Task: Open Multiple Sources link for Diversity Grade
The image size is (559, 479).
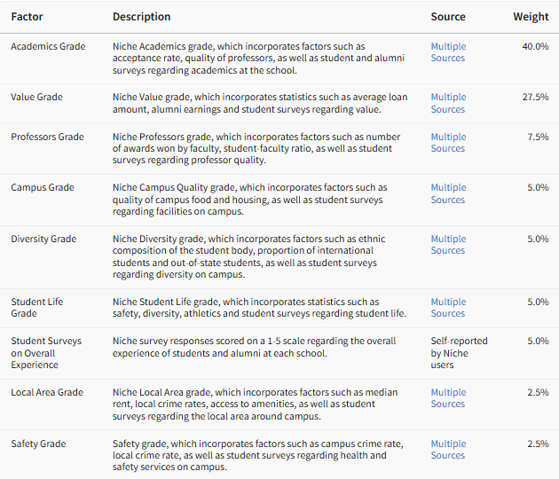Action: pos(448,245)
